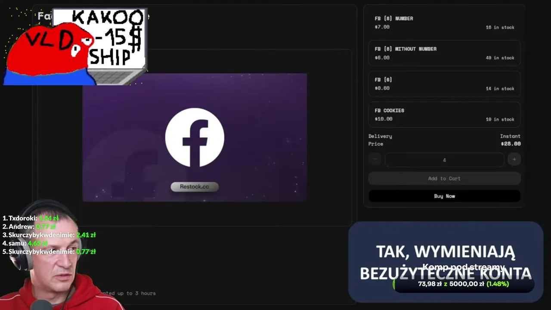This screenshot has height=310, width=551.
Task: Decrease quantity with the minus button
Action: pos(375,159)
